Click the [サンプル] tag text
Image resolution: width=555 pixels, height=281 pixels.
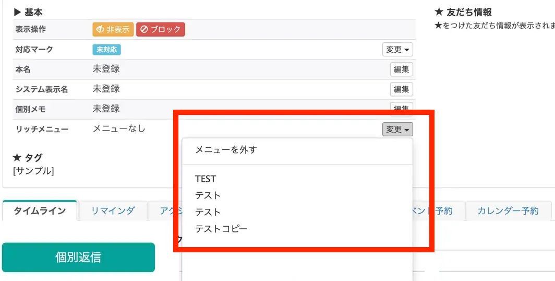pyautogui.click(x=33, y=171)
